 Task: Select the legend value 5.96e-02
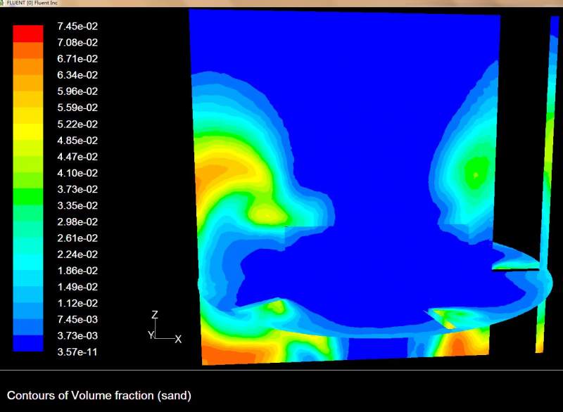coord(77,91)
